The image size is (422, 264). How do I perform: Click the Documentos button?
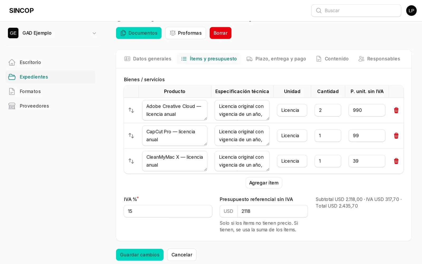coord(139,33)
